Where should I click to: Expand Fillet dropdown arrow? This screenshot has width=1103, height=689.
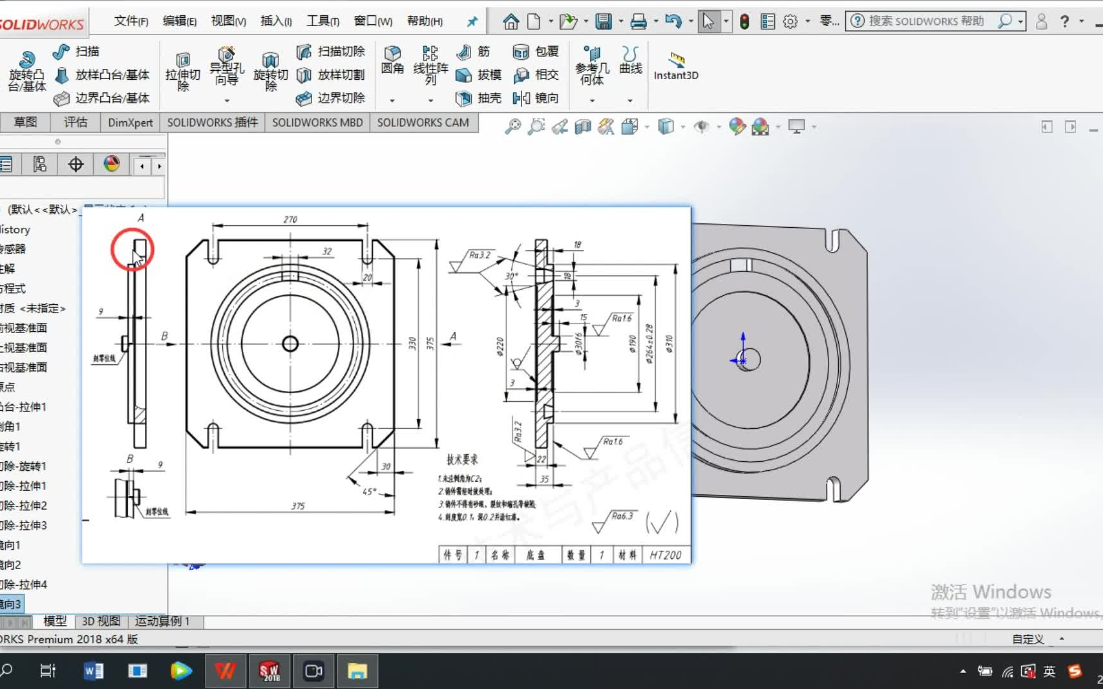pyautogui.click(x=392, y=101)
